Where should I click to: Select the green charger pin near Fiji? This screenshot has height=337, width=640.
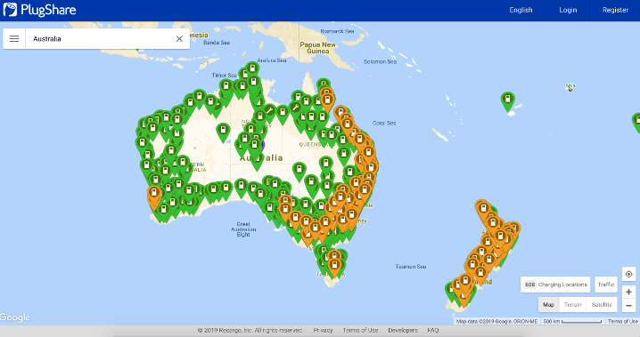pyautogui.click(x=508, y=101)
